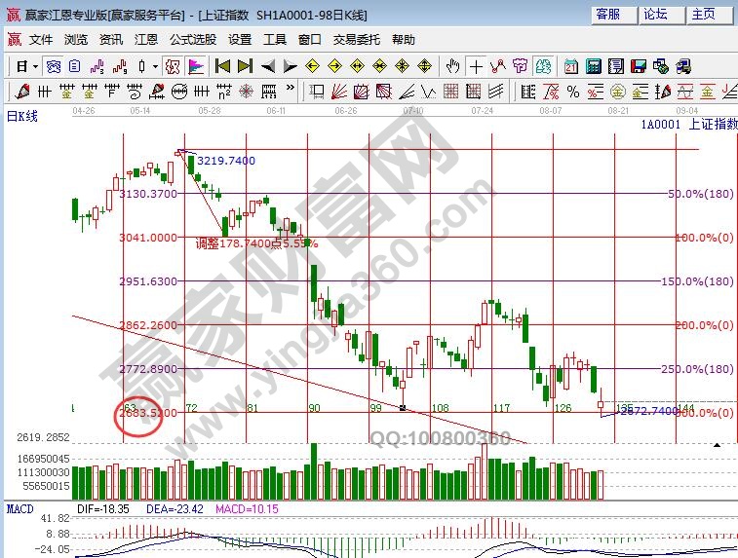Open the 文件 menu
738x558 pixels.
(x=41, y=40)
